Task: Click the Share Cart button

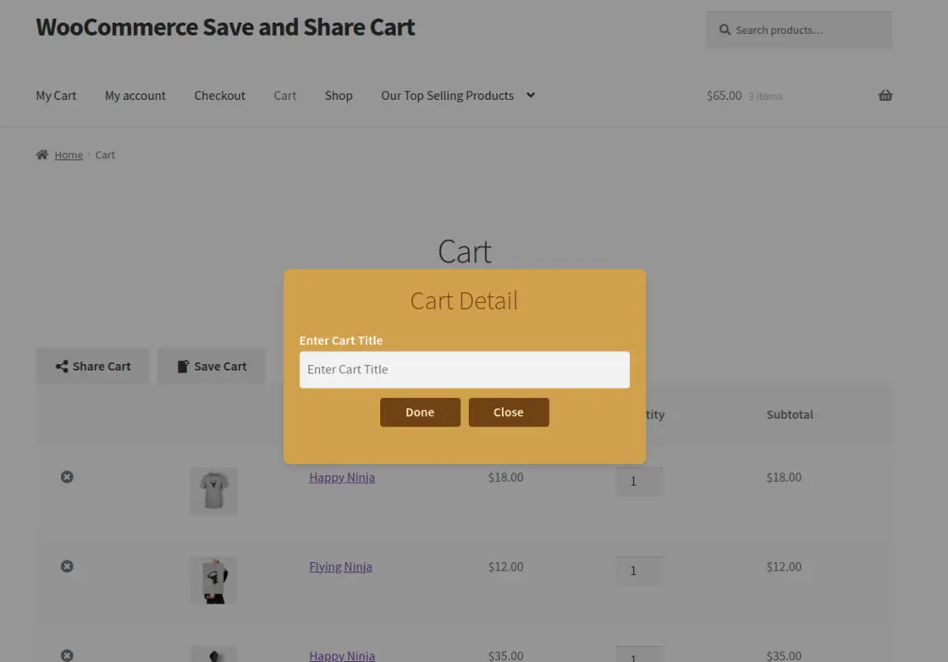Action: tap(93, 367)
